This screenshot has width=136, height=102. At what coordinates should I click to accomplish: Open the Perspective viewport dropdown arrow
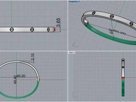[x=79, y=2]
